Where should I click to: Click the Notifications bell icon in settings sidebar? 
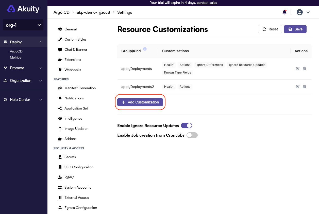pyautogui.click(x=60, y=98)
